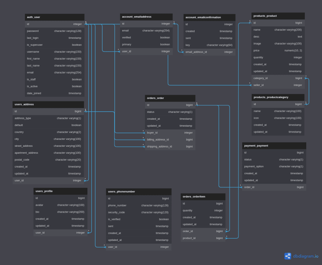The image size is (322, 265).
Task: Click the verified row in account_emailaddress
Action: [x=146, y=38]
